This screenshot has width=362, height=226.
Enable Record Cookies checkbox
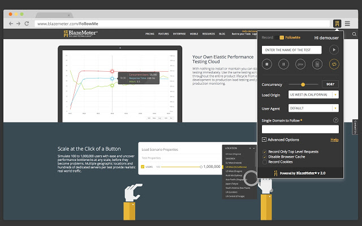click(x=265, y=162)
